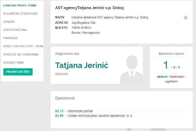
Task: Click the Osnivač role label
Action: [x=62, y=74]
